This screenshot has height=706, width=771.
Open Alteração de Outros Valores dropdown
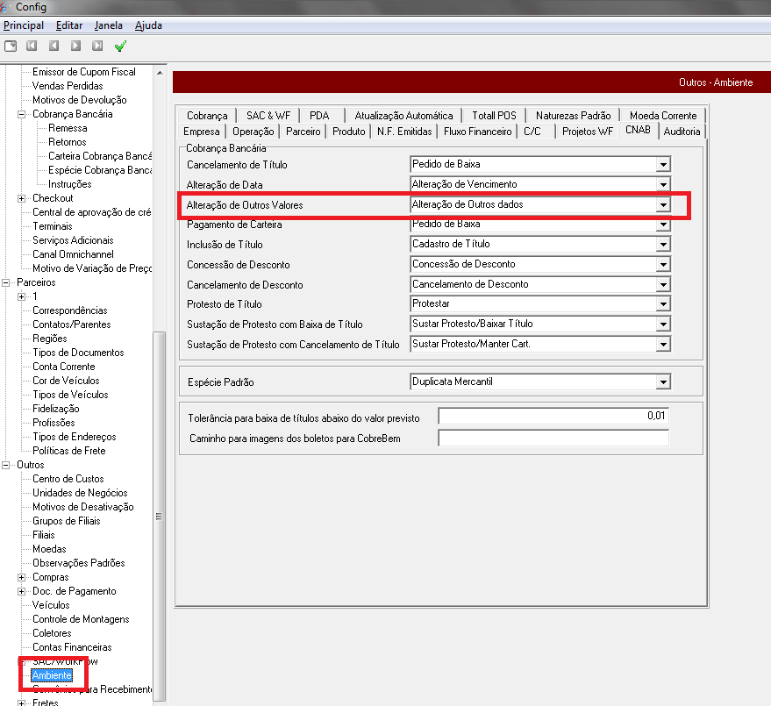[x=663, y=204]
